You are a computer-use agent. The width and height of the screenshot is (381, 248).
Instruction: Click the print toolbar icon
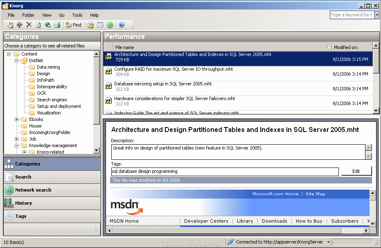57,25
